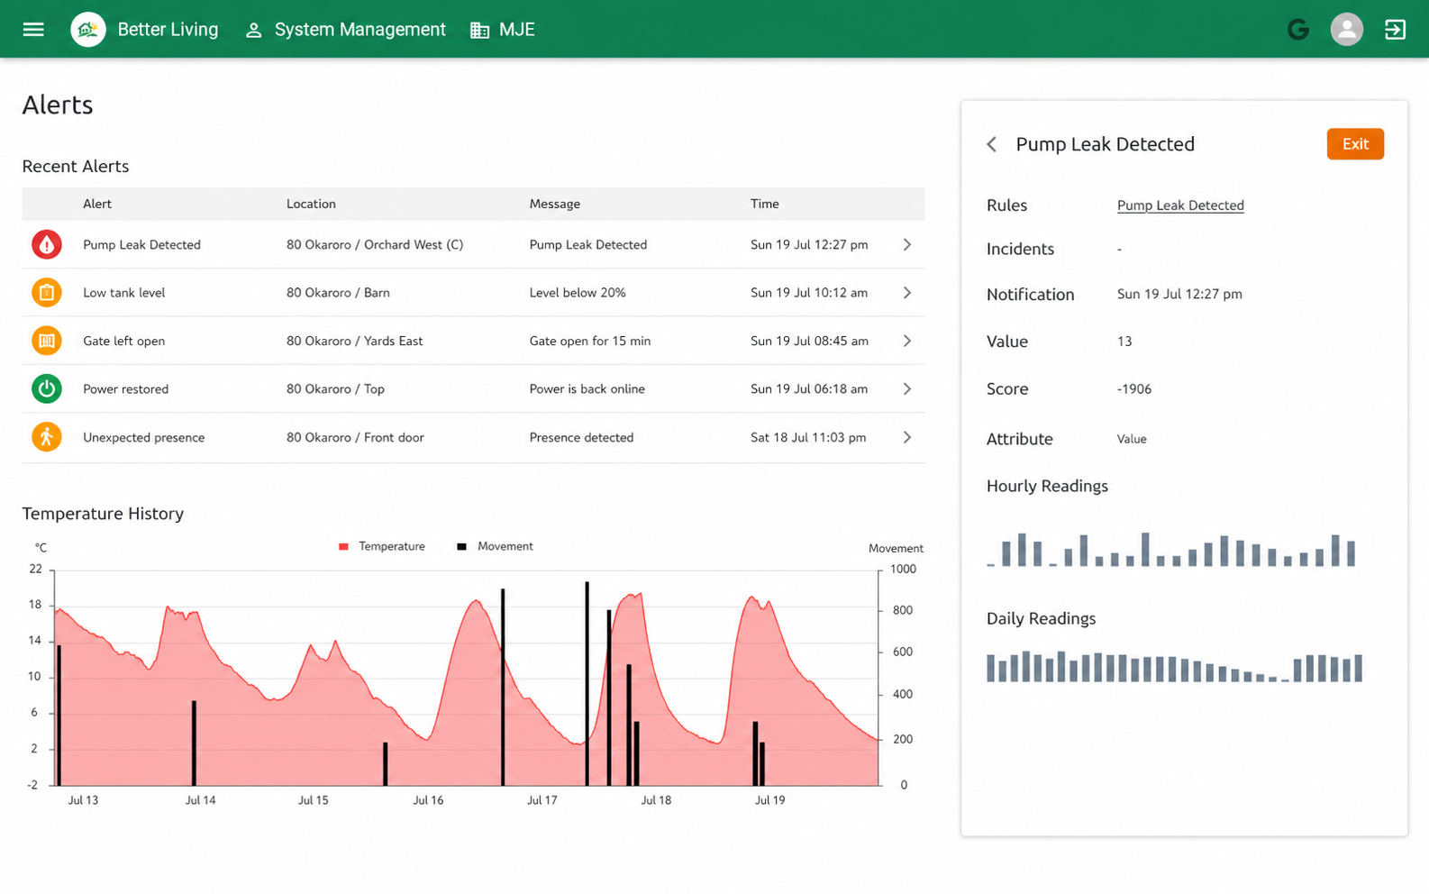Select '80 Okaroro / Top' location cell
This screenshot has height=894, width=1429.
point(335,389)
